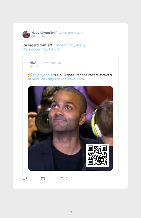
Task: Open Hugo Lhermite's profile avatar
Action: (26, 34)
